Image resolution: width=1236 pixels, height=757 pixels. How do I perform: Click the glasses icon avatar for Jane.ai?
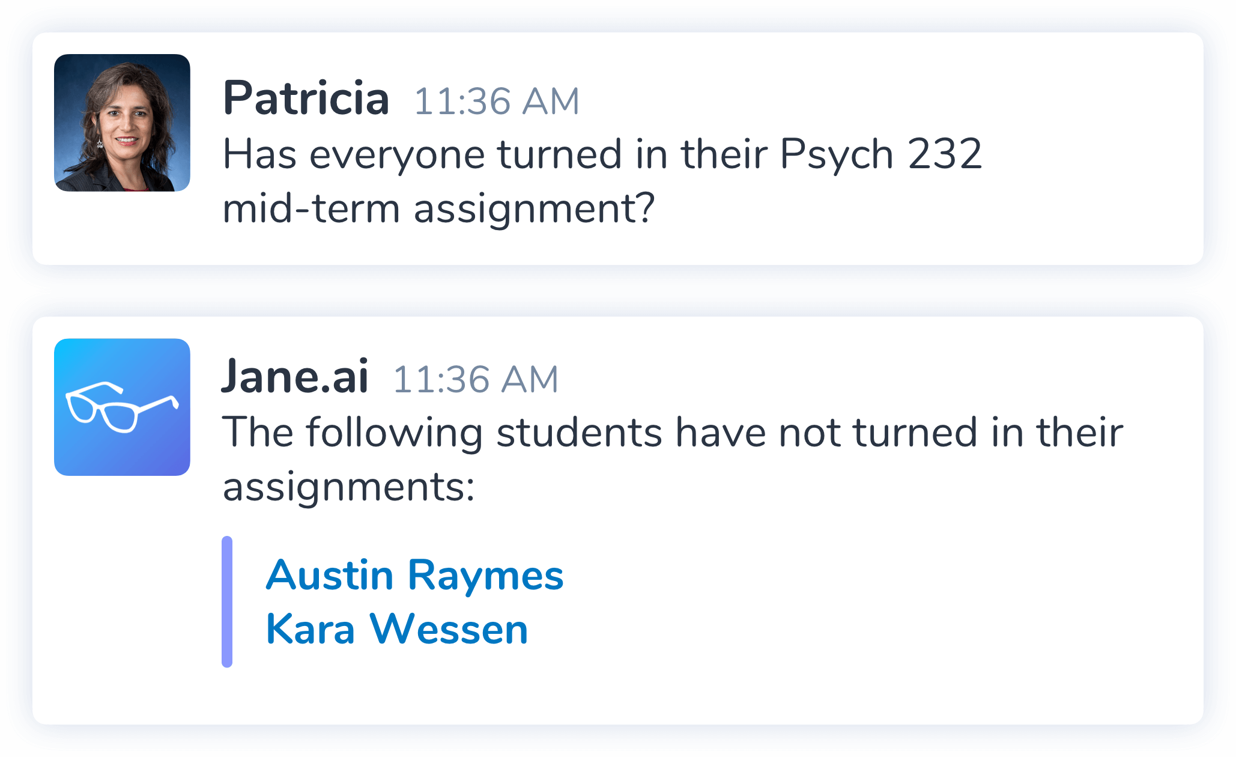pos(122,407)
